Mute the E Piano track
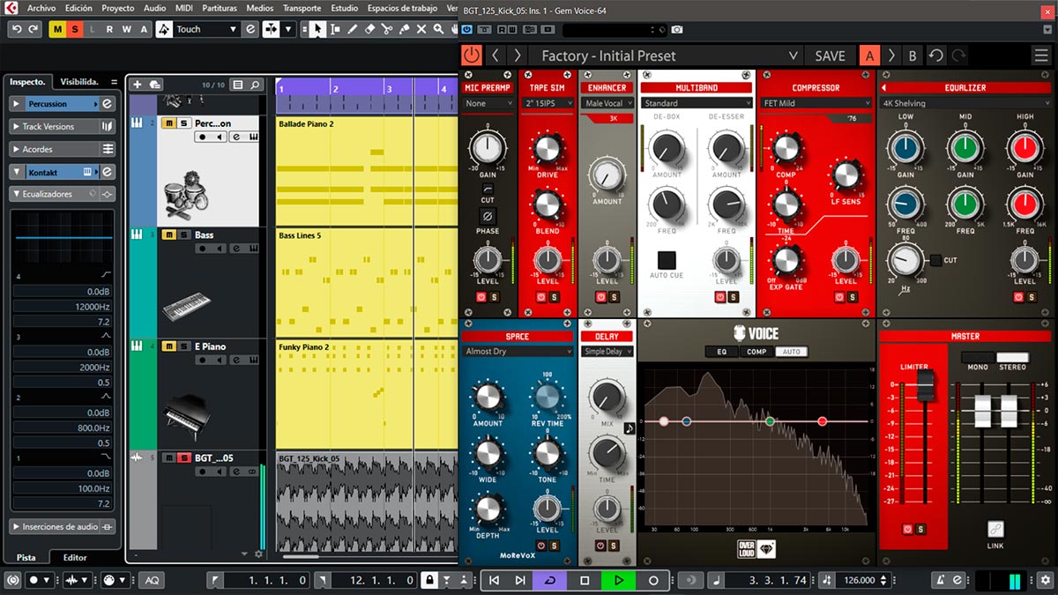This screenshot has width=1058, height=595. point(169,346)
